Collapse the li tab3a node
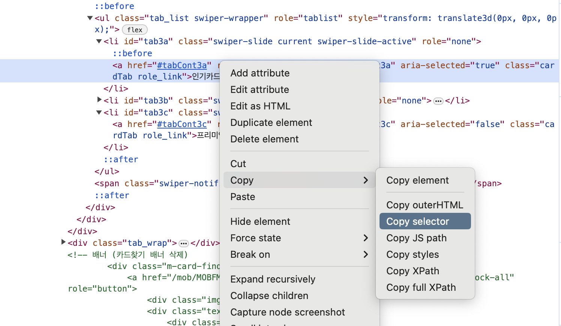The width and height of the screenshot is (561, 326). (x=99, y=41)
